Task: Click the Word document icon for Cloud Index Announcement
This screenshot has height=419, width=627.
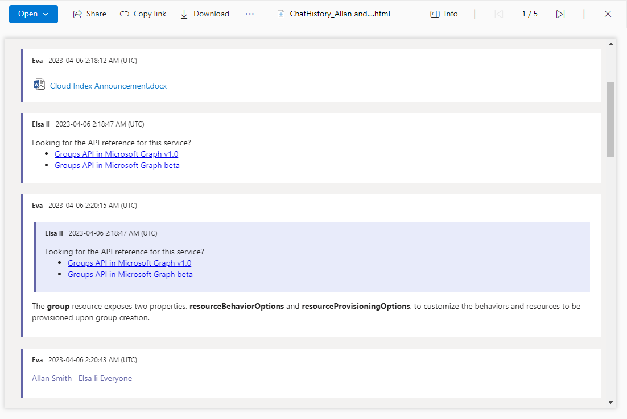Action: [39, 84]
